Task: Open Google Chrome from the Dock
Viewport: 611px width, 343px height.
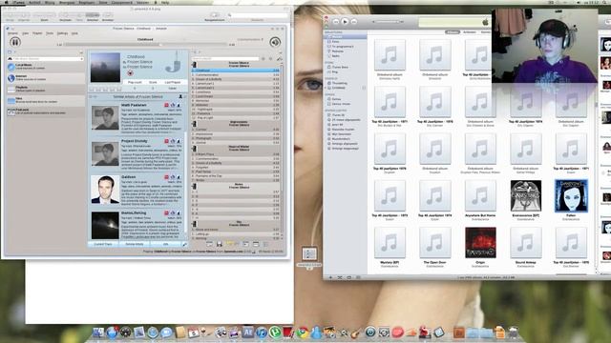Action: click(x=303, y=333)
